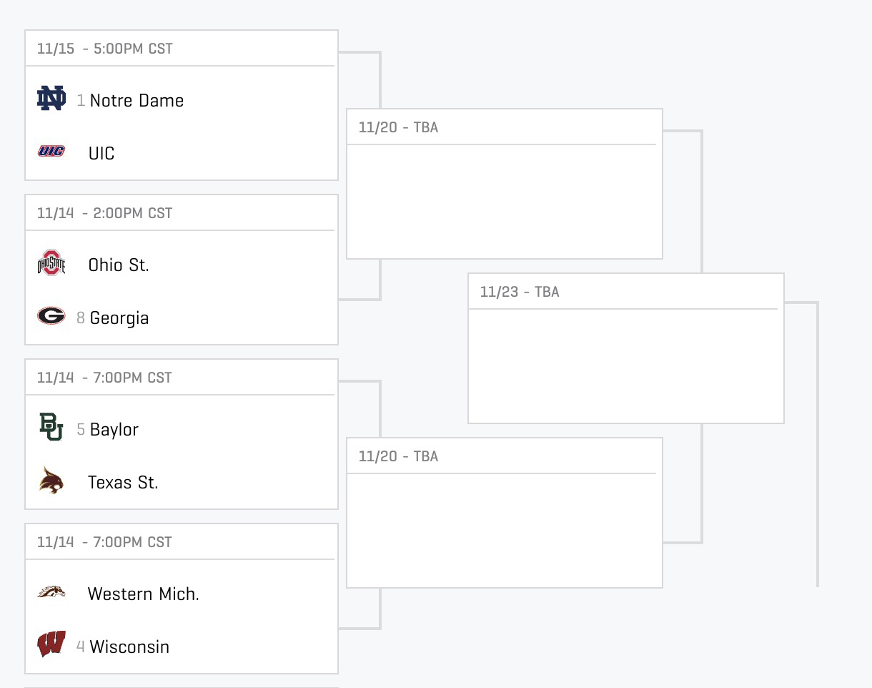Click the Texas St. team name
Viewport: 872px width, 688px height.
point(123,483)
